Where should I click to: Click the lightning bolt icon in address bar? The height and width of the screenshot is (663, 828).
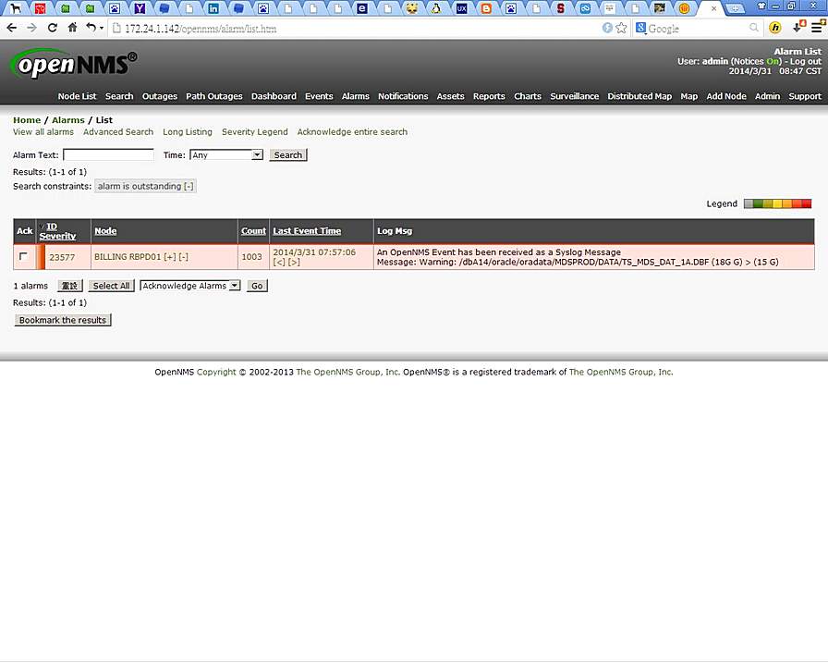[607, 28]
